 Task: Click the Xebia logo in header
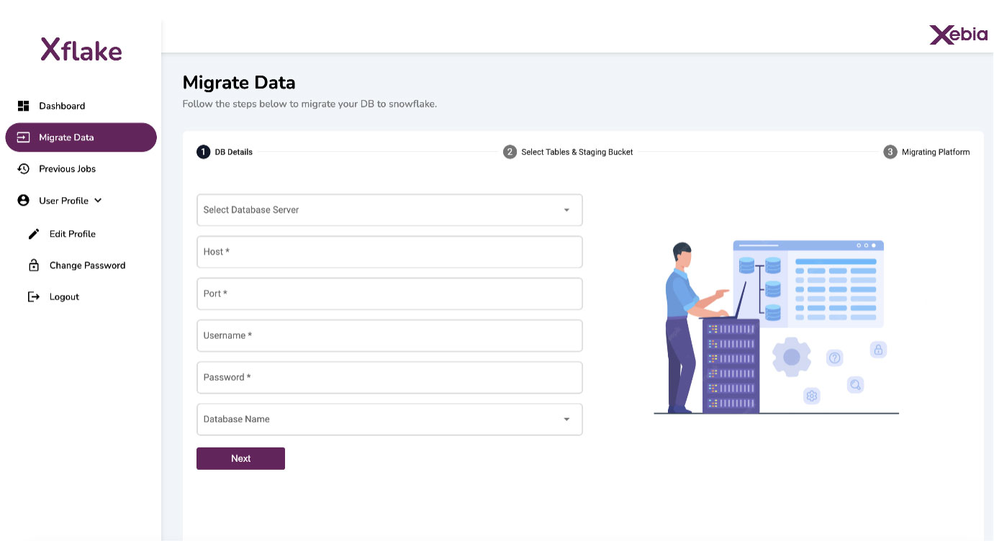(x=958, y=35)
